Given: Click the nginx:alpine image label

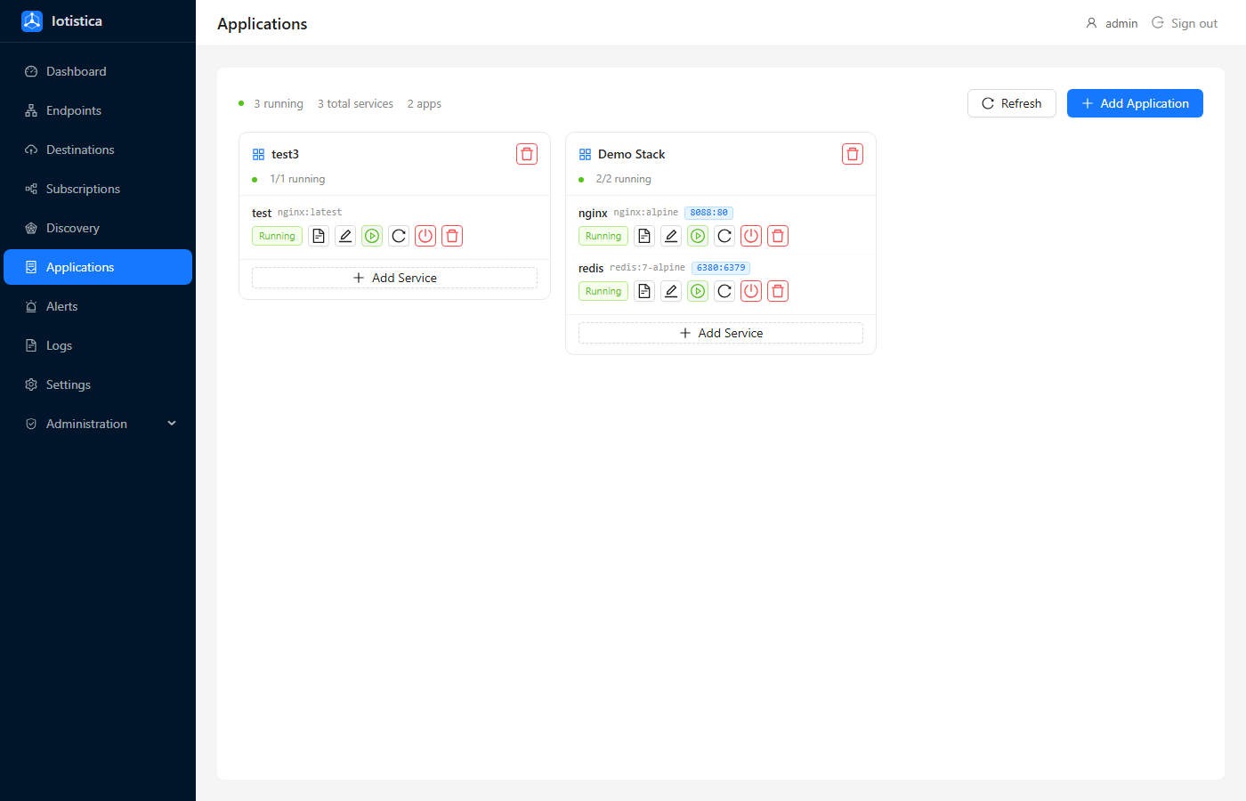Looking at the screenshot, I should click(646, 213).
